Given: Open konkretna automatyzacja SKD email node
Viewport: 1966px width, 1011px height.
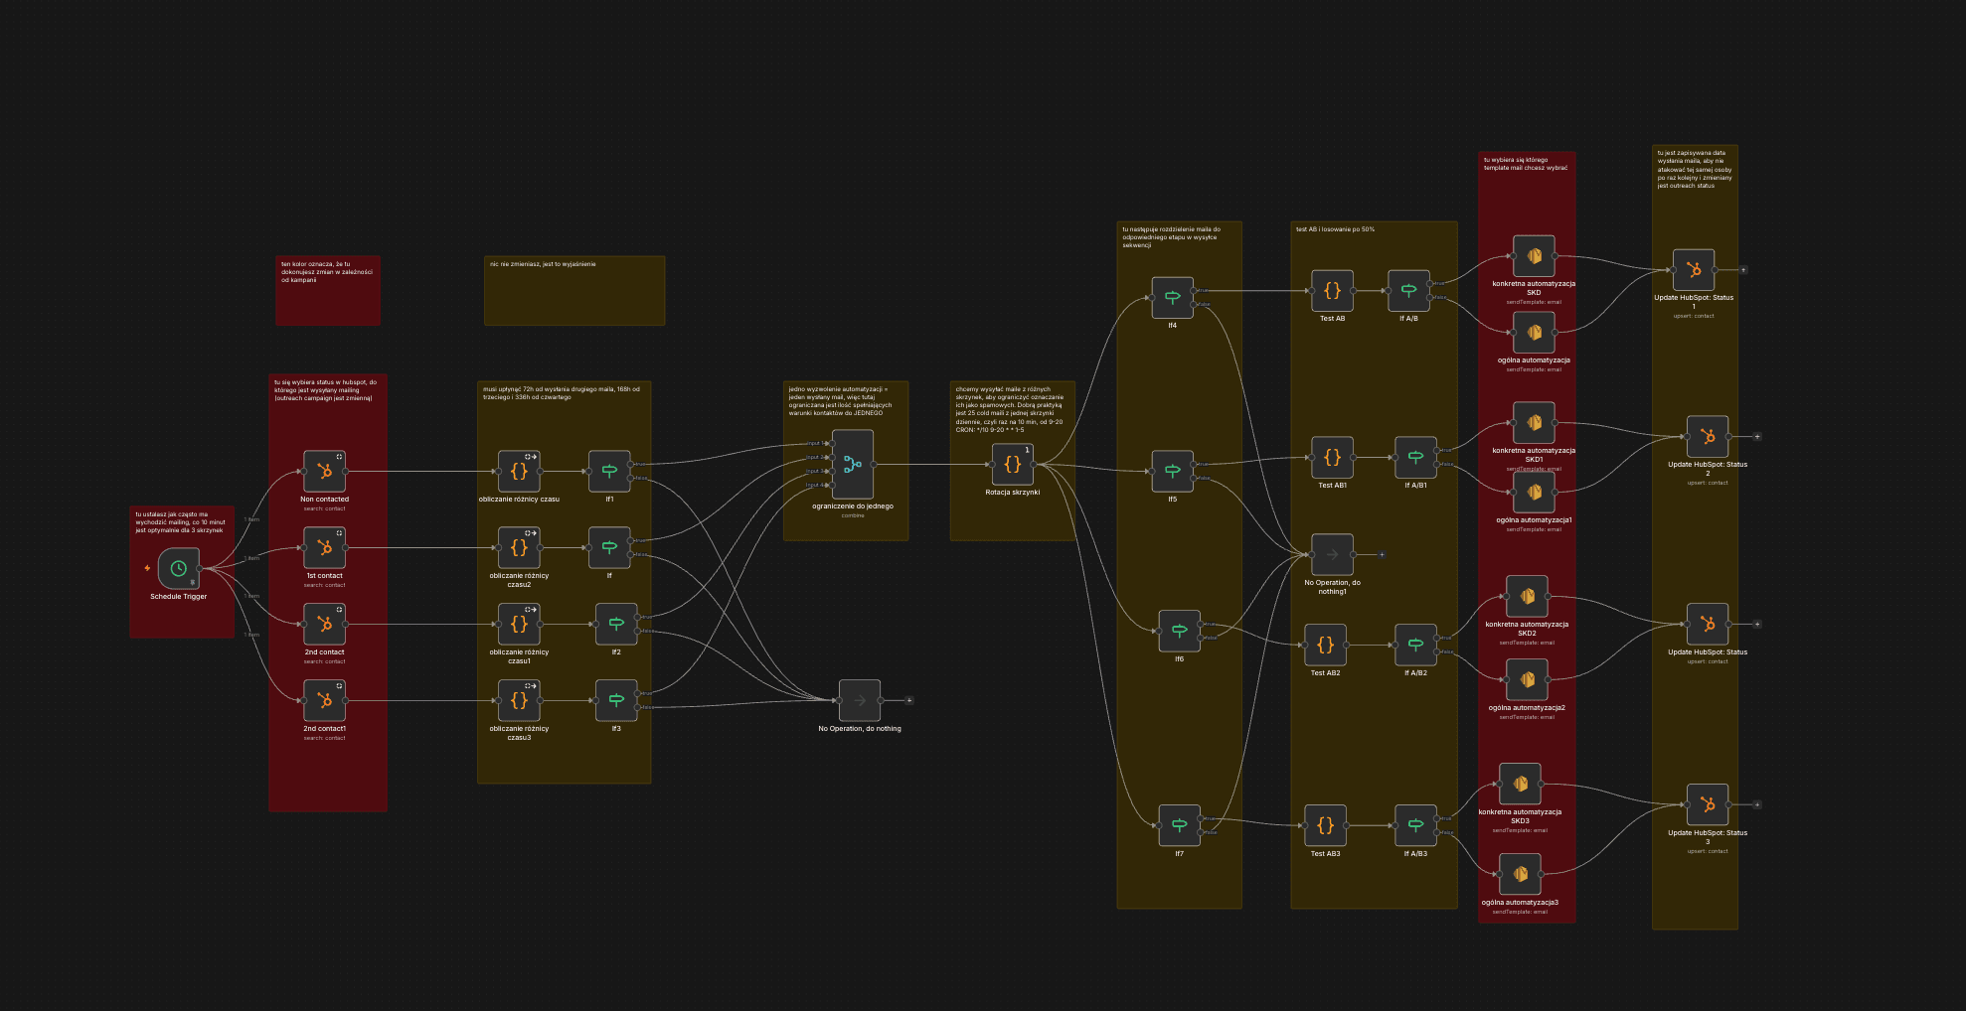Looking at the screenshot, I should 1534,256.
